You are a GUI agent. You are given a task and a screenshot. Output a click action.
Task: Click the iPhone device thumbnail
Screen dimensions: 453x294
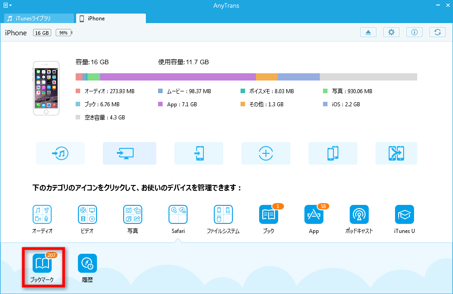click(x=46, y=88)
